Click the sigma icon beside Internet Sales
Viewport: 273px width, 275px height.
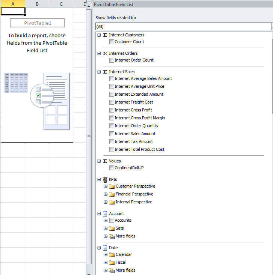tap(105, 72)
